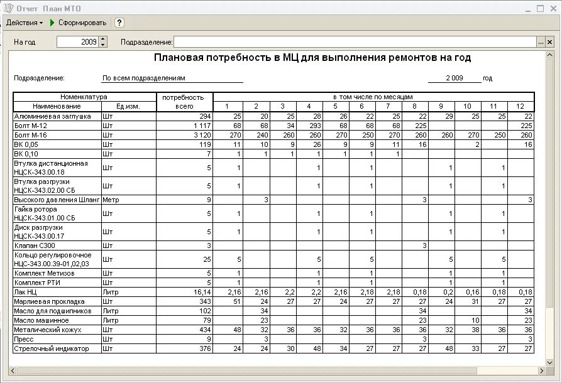Click the vertical scrollbar up arrow

[549, 55]
